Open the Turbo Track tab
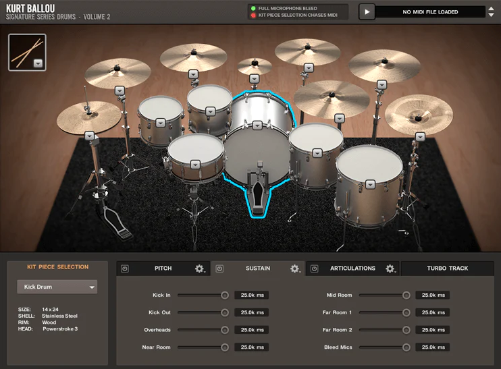This screenshot has height=369, width=501. click(447, 268)
